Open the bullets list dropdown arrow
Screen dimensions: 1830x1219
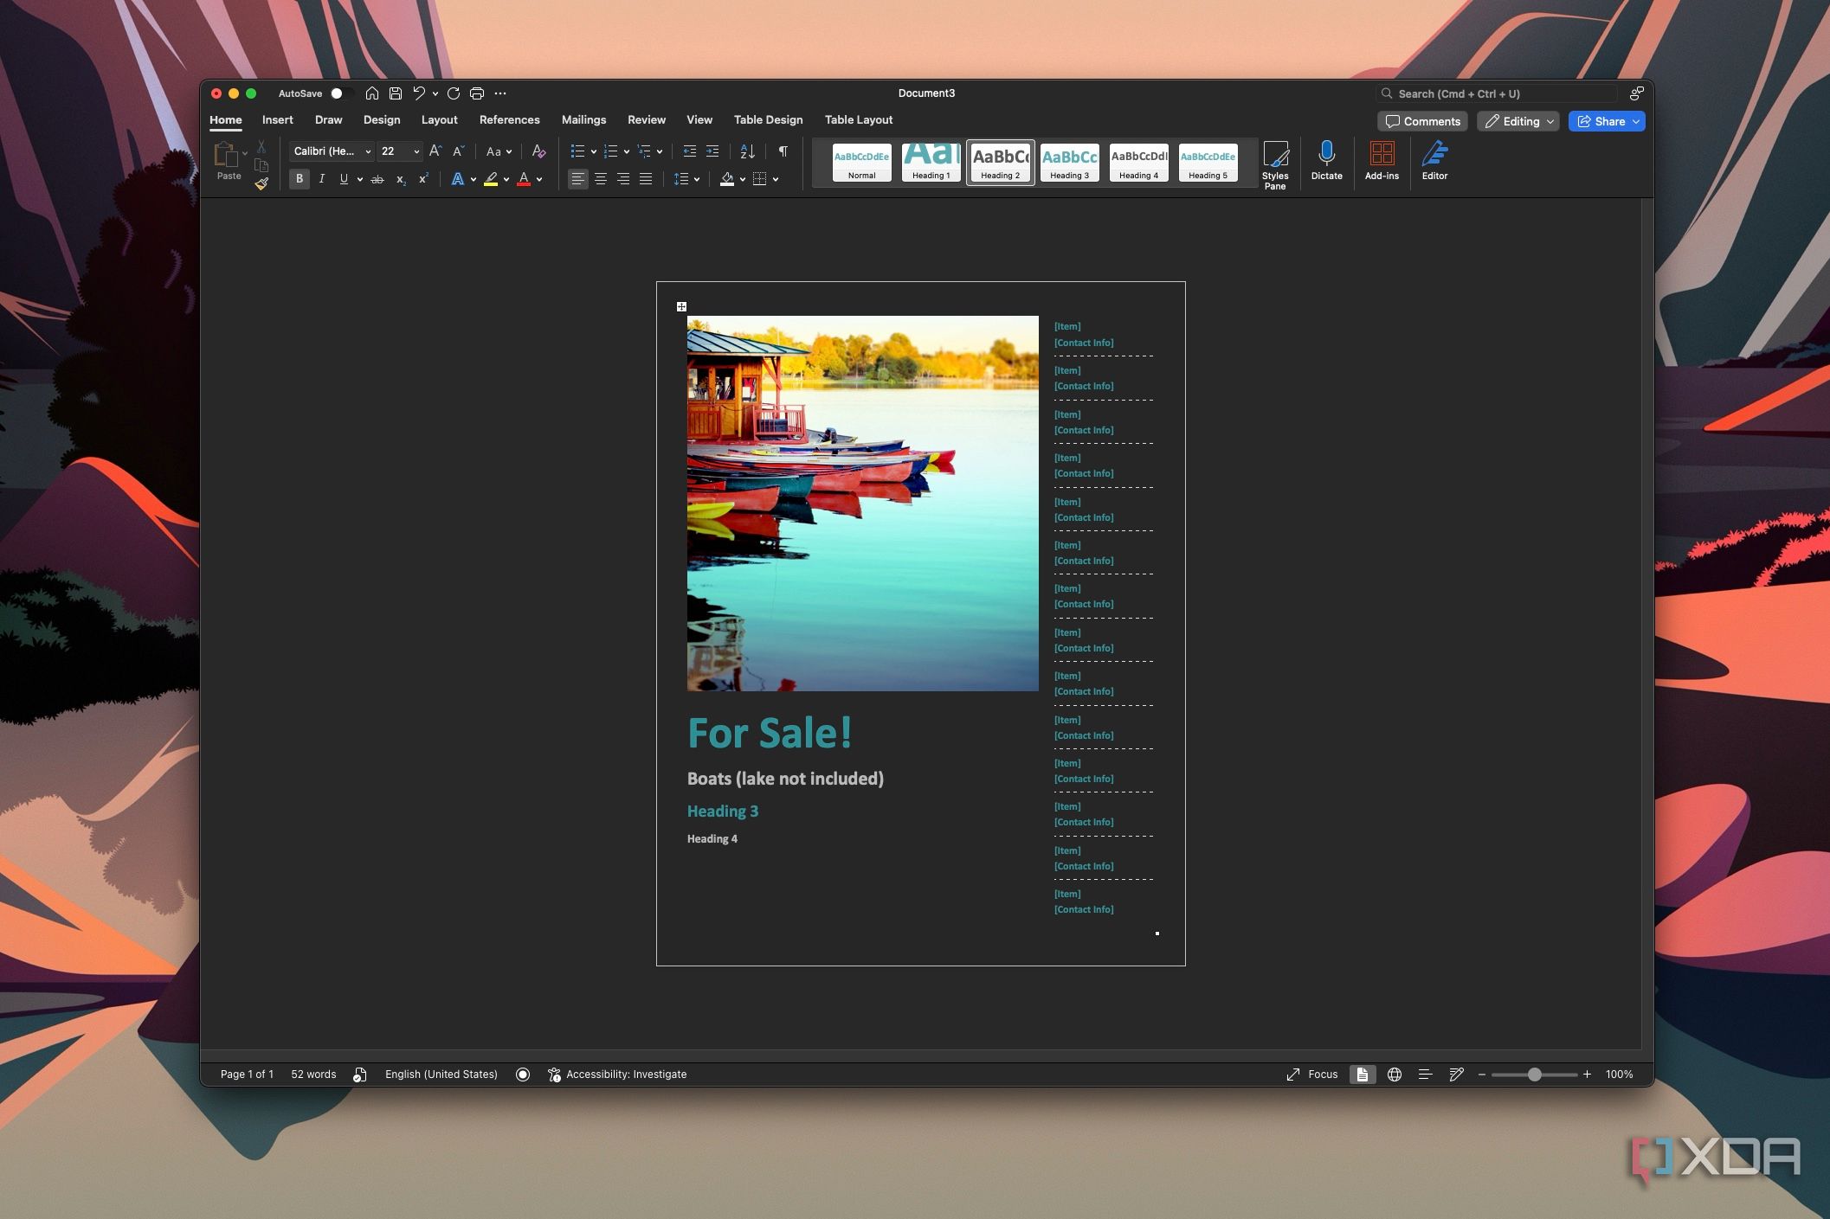point(594,152)
